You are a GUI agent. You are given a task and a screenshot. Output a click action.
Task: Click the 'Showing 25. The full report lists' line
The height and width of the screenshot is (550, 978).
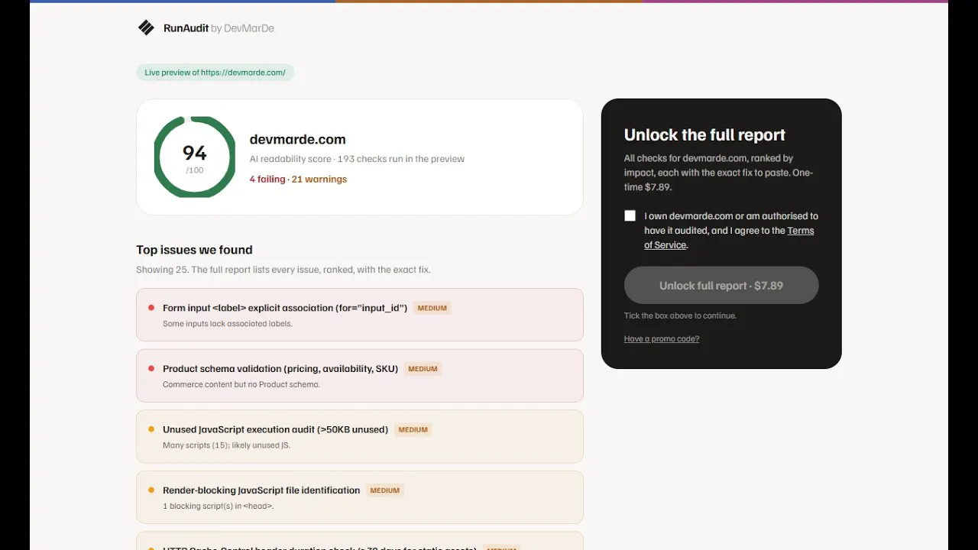[283, 270]
